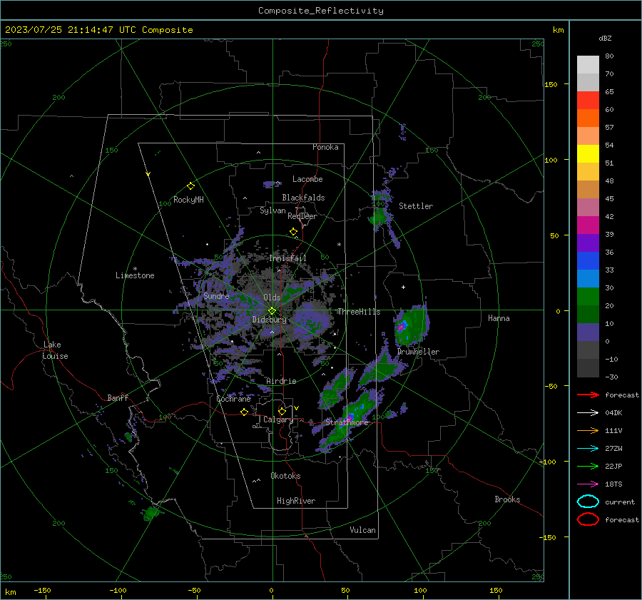Click the red forecast arrow in legend
The image size is (642, 600).
[x=588, y=395]
